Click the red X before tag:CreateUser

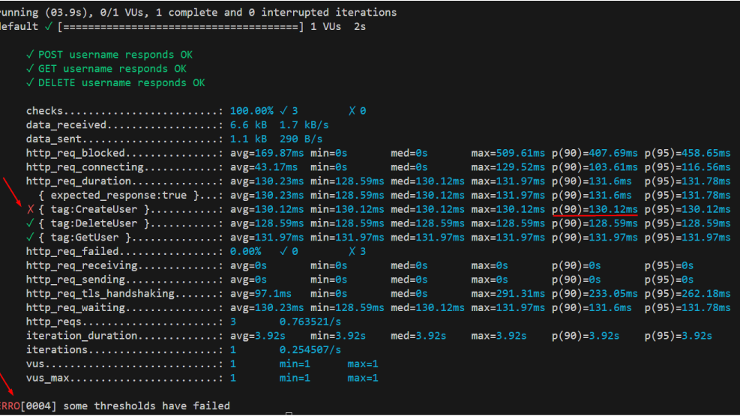point(31,209)
